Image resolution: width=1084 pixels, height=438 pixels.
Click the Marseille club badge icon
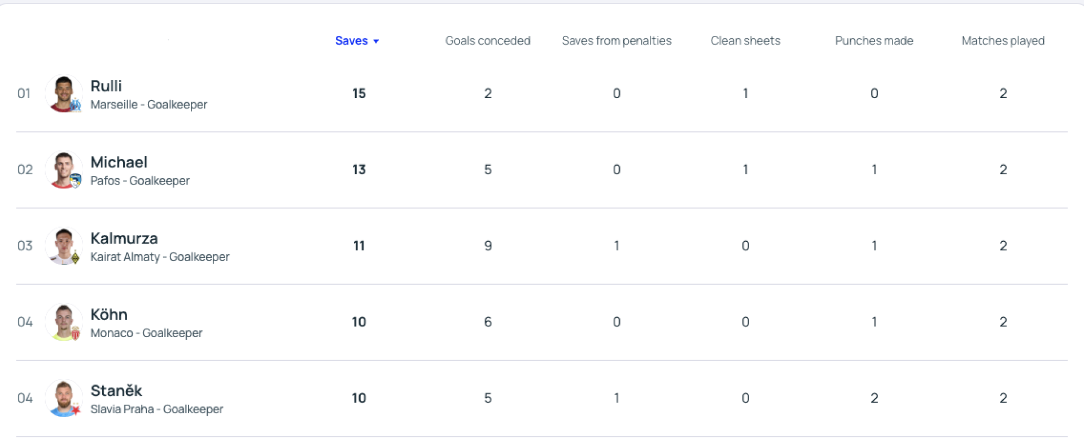click(76, 105)
